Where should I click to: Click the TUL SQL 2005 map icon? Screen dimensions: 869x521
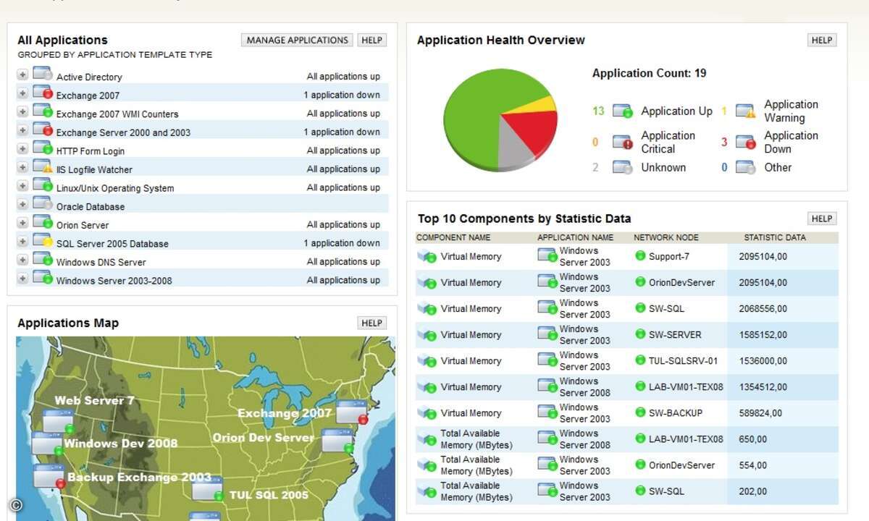click(208, 490)
